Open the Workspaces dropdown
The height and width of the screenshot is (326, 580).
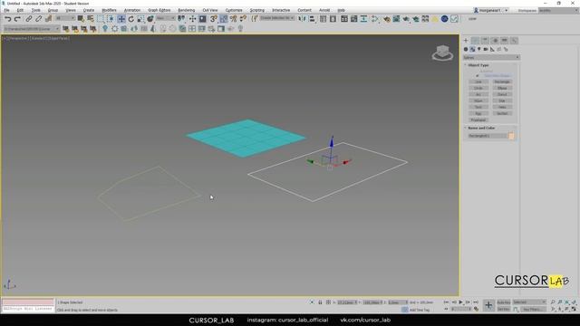(558, 10)
